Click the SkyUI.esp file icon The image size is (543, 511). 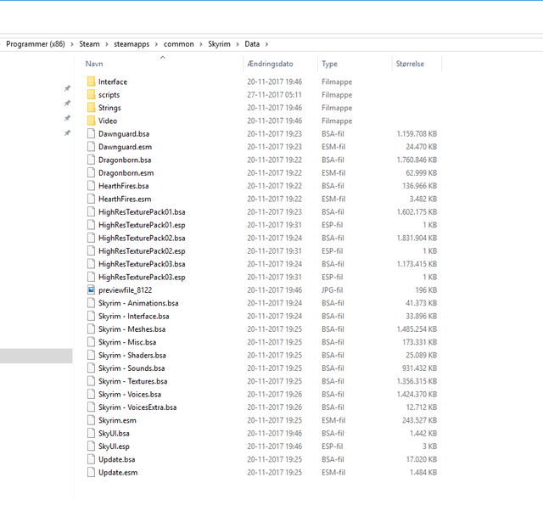(91, 446)
